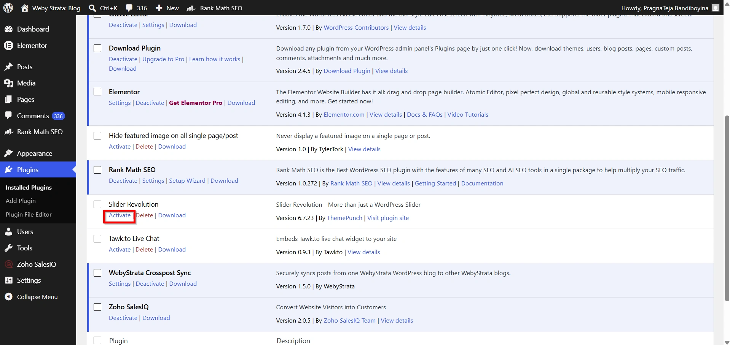
Task: Click the Appearance paintbrush icon
Action: tap(9, 154)
